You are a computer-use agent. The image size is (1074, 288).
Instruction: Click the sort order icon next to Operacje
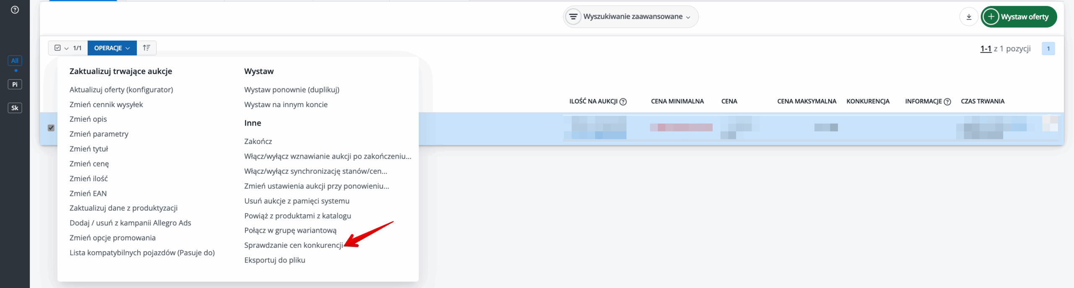point(146,48)
